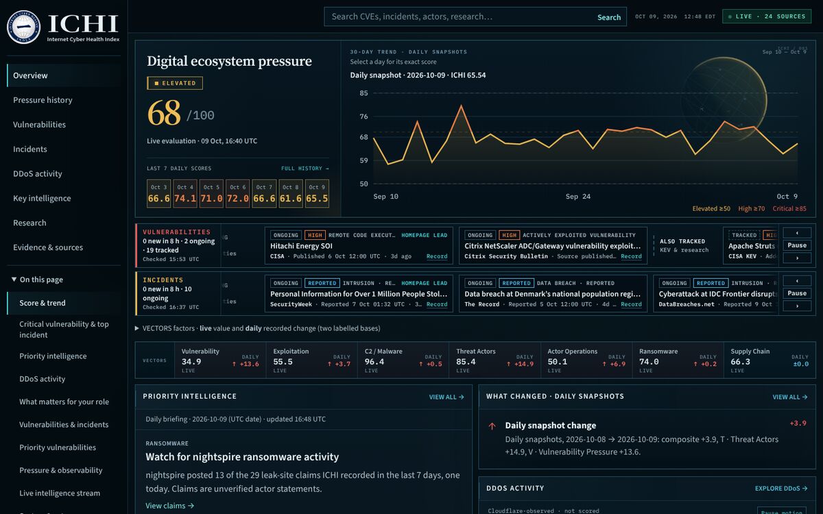Pause the vulnerabilities ticker
The height and width of the screenshot is (514, 823).
[x=797, y=245]
